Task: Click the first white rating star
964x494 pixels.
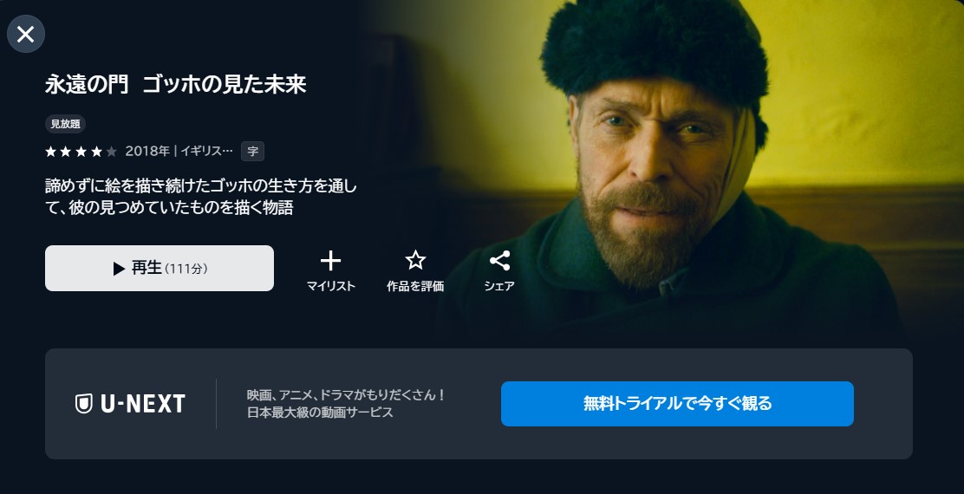Action: [x=51, y=151]
